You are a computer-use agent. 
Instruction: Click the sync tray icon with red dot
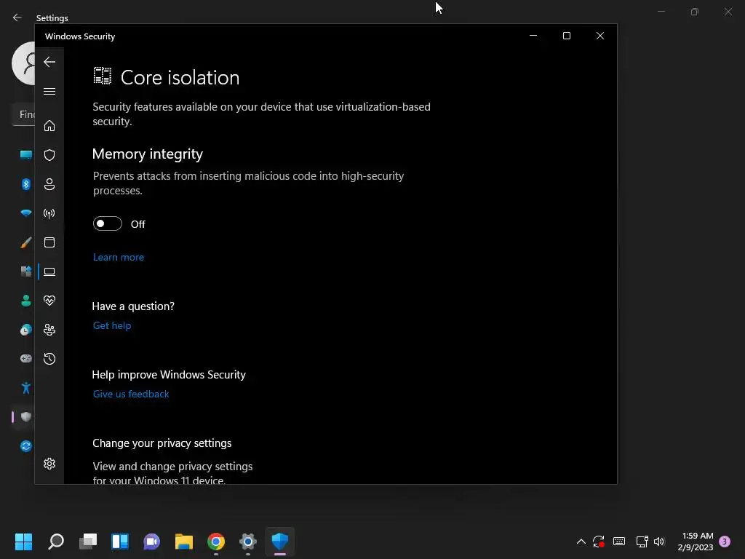coord(599,542)
